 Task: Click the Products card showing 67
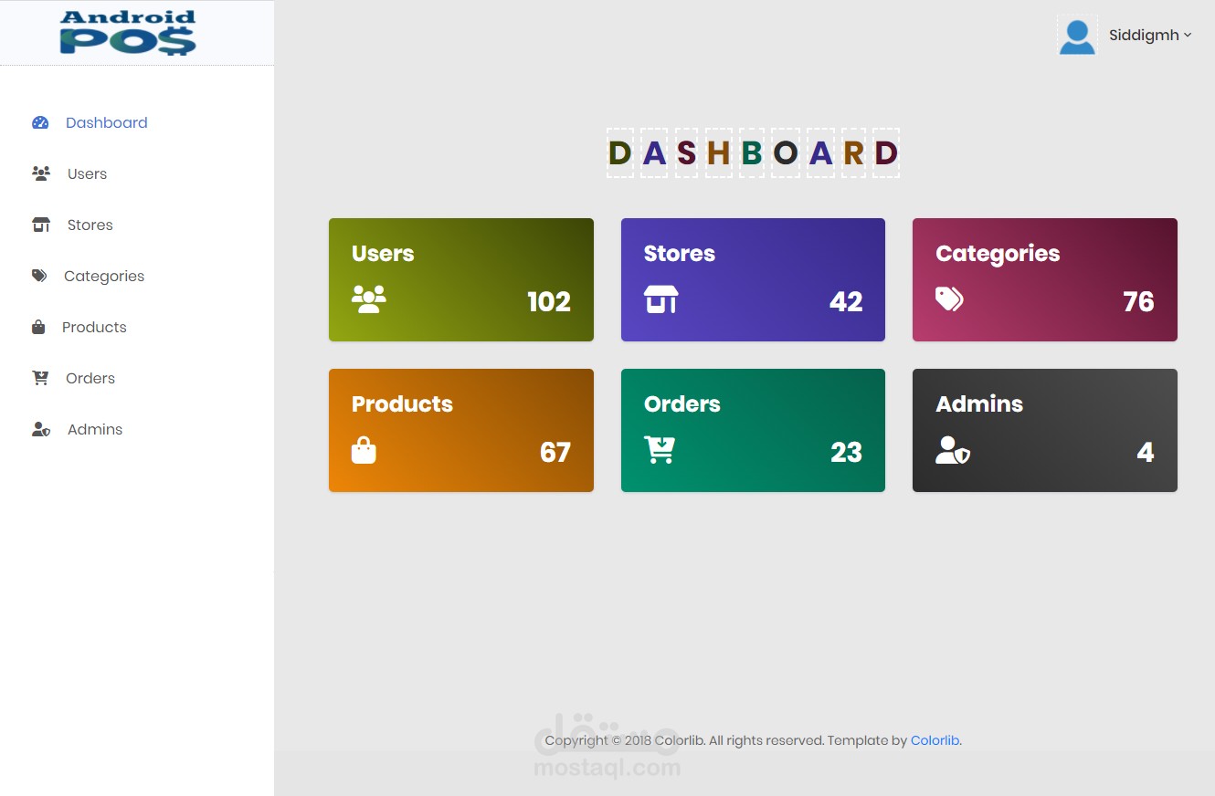point(460,430)
